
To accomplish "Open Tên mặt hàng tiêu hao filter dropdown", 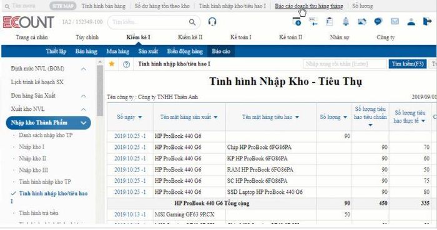I will (297, 117).
